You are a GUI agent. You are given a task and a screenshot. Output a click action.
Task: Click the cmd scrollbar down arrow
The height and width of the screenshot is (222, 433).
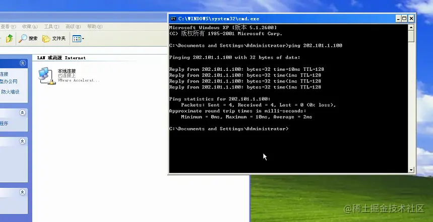pos(411,170)
